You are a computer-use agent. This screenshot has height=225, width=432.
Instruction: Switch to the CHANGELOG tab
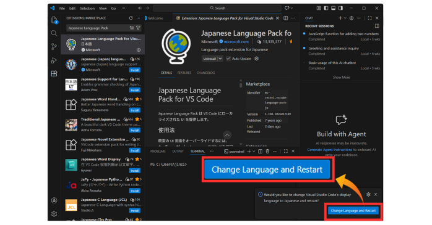coord(205,73)
